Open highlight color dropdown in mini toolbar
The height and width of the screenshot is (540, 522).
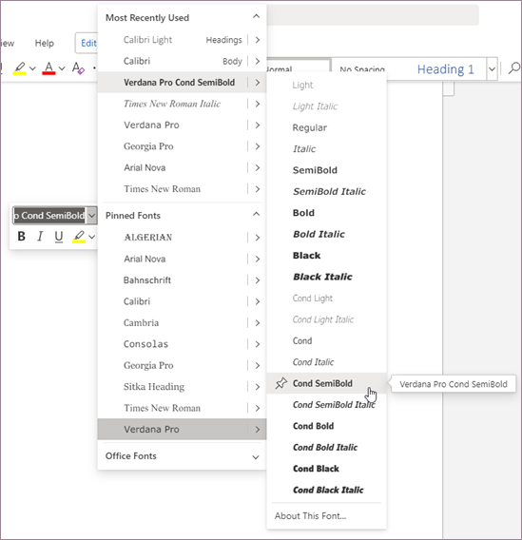click(x=91, y=237)
